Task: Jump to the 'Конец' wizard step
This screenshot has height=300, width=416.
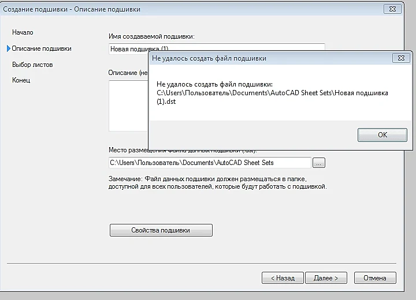Action: [21, 80]
